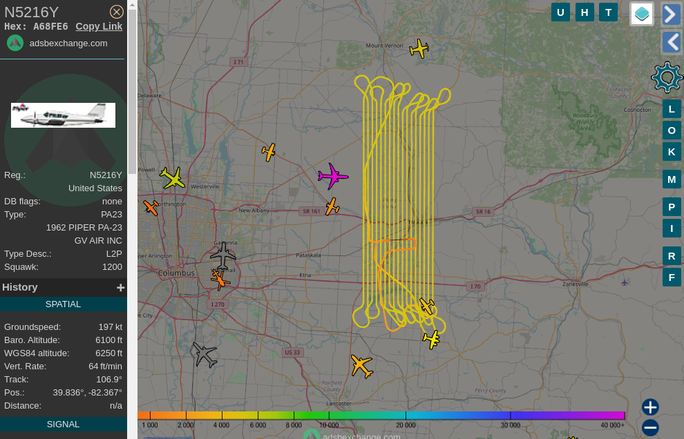This screenshot has height=439, width=684.
Task: Select the orange aircraft above I 270
Action: 220,280
